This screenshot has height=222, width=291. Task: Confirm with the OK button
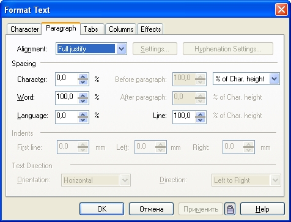(101, 209)
